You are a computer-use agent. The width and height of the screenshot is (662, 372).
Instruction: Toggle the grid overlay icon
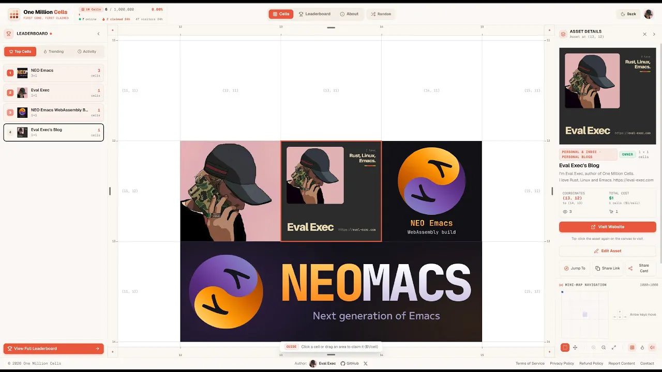coord(632,348)
